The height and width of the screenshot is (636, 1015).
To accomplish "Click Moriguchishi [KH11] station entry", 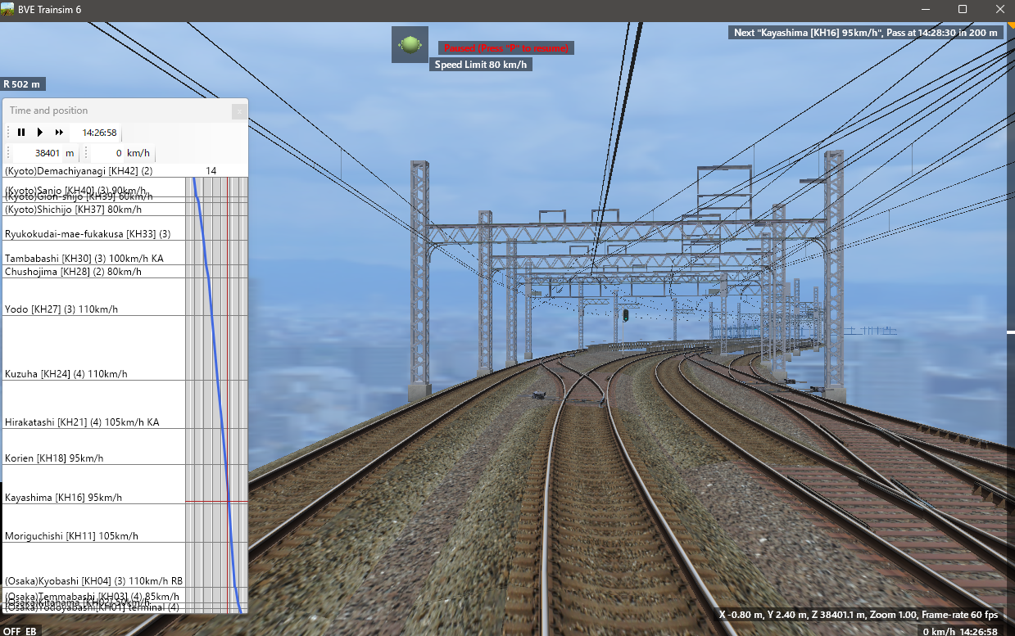I will (71, 536).
